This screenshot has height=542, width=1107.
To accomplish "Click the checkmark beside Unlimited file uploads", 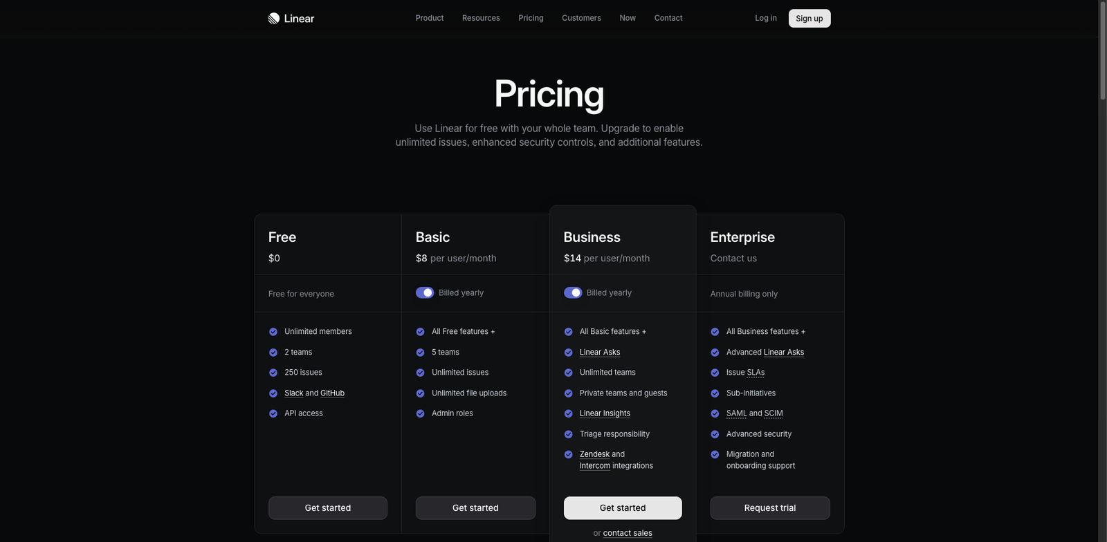I will (420, 393).
